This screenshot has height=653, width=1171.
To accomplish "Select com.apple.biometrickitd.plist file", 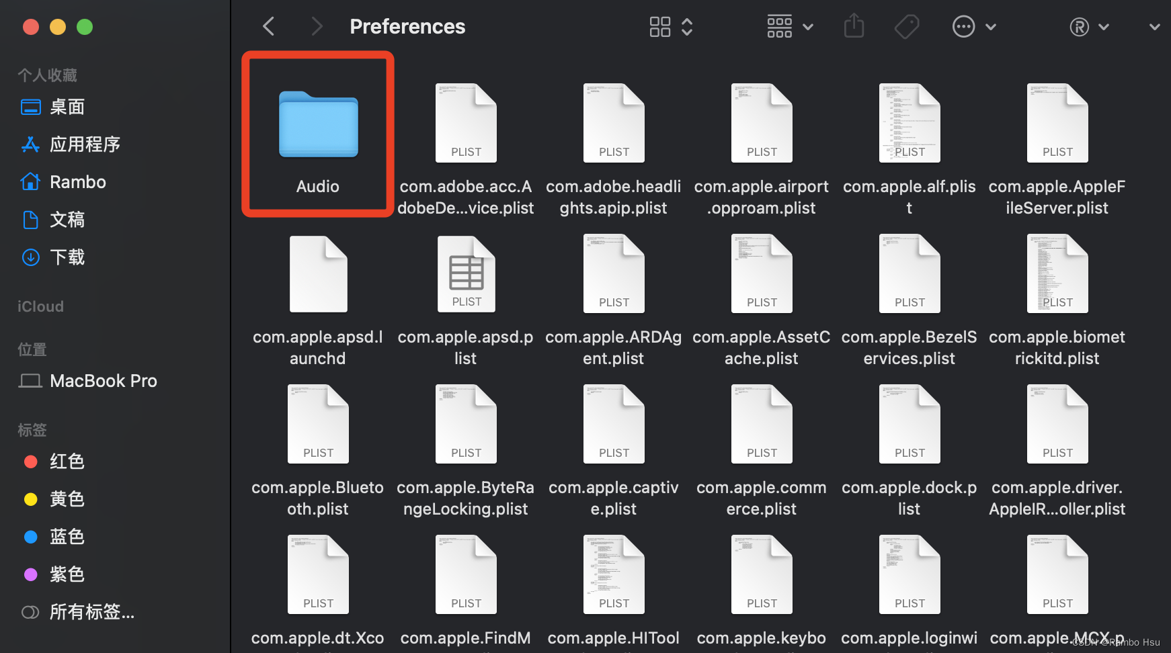I will [x=1057, y=273].
